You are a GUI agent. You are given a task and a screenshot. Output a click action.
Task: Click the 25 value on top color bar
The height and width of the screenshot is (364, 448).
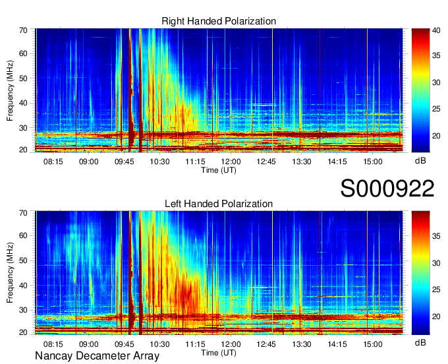click(x=436, y=109)
